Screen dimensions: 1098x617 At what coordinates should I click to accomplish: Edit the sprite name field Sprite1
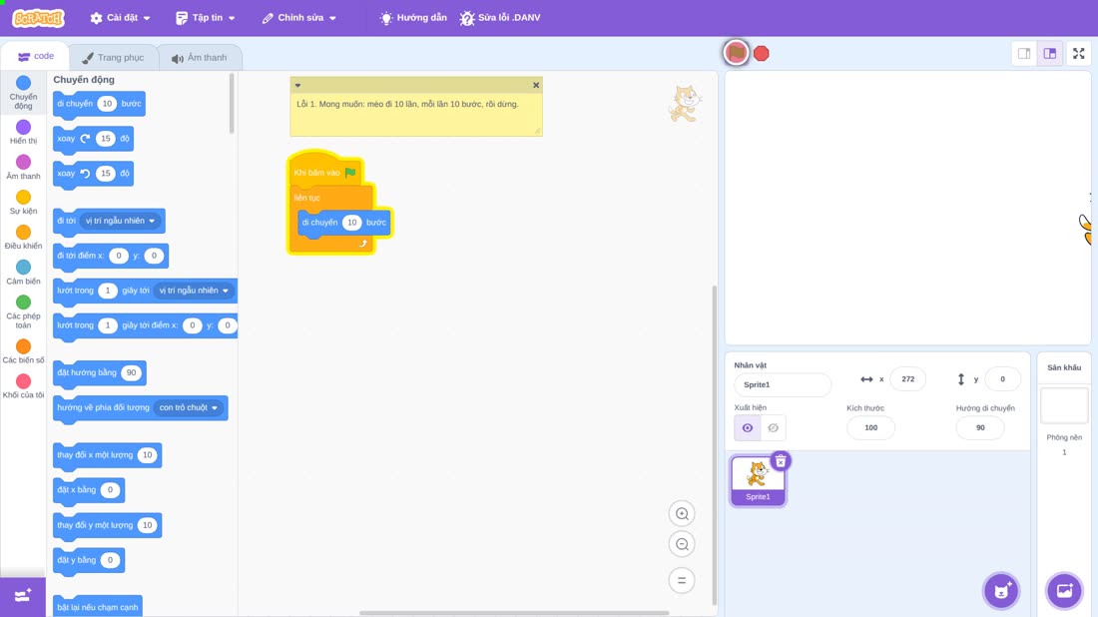click(783, 384)
